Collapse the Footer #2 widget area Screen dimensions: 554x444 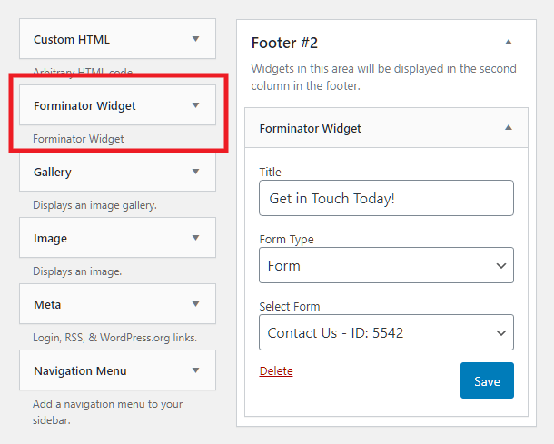pos(509,43)
